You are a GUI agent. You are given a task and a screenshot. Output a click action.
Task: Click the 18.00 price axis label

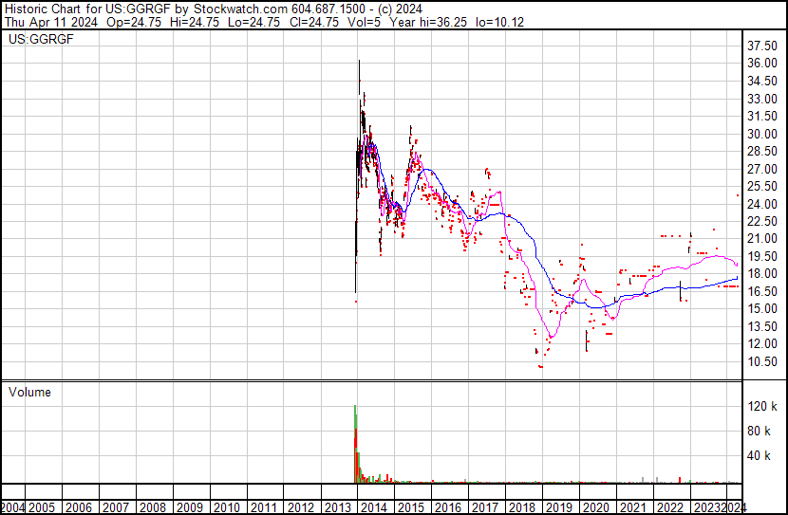click(763, 274)
